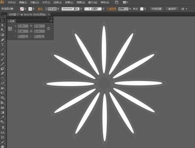
Task: Select the Magic Wand tool
Action: click(x=2, y=30)
